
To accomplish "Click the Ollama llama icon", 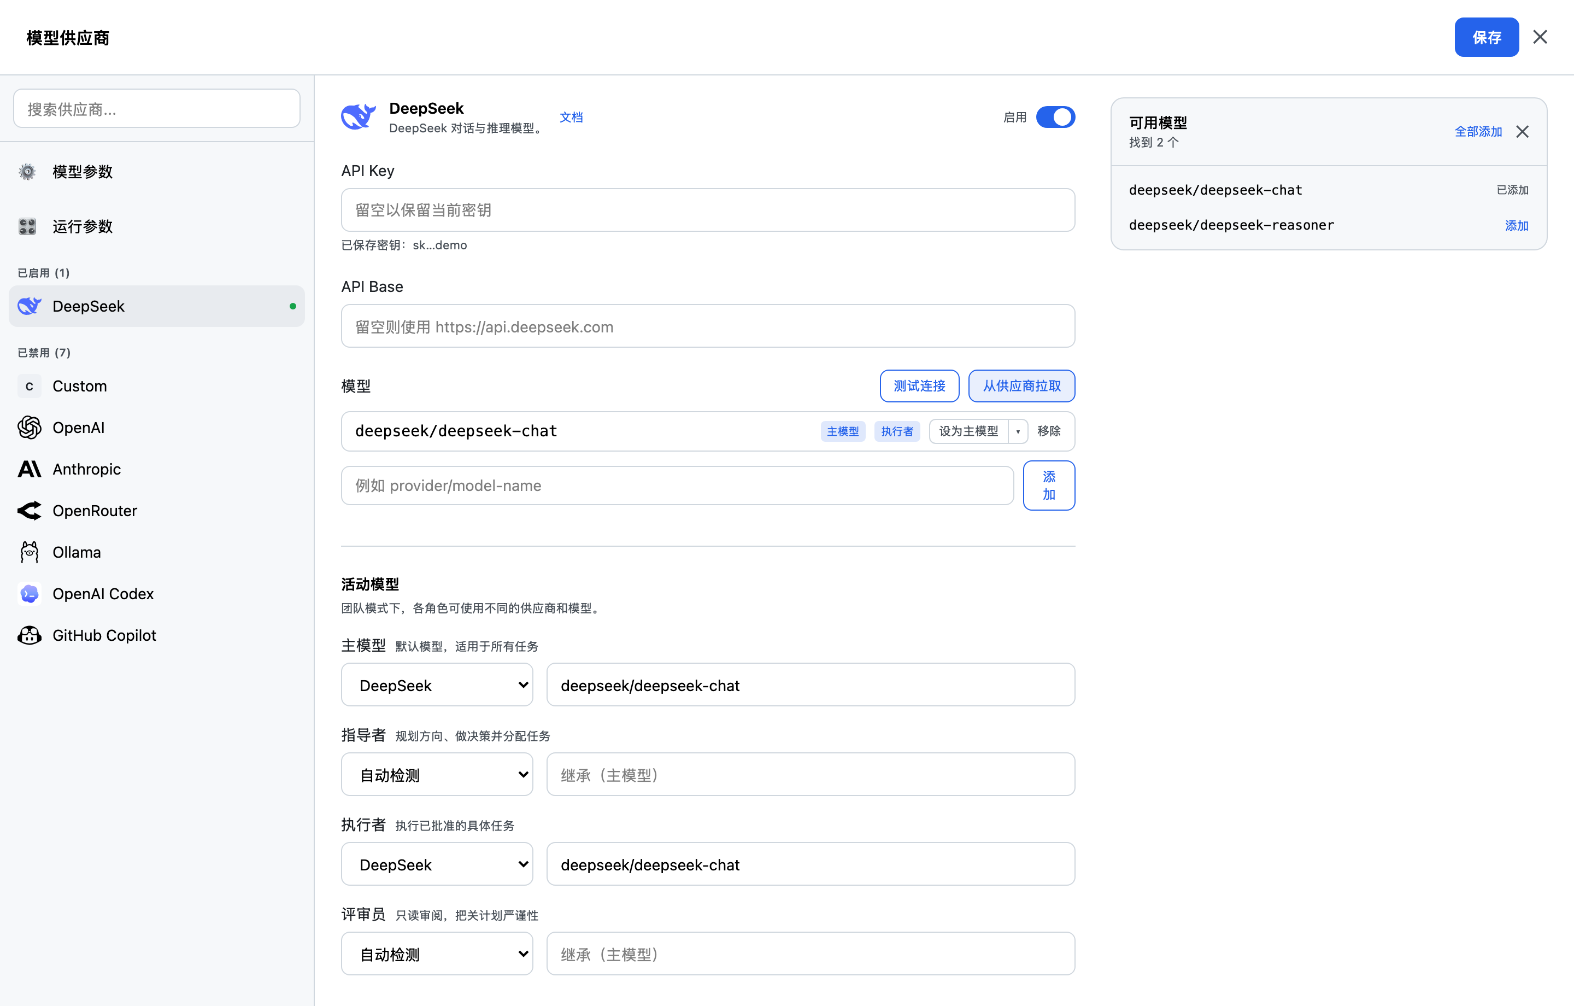I will pos(30,552).
